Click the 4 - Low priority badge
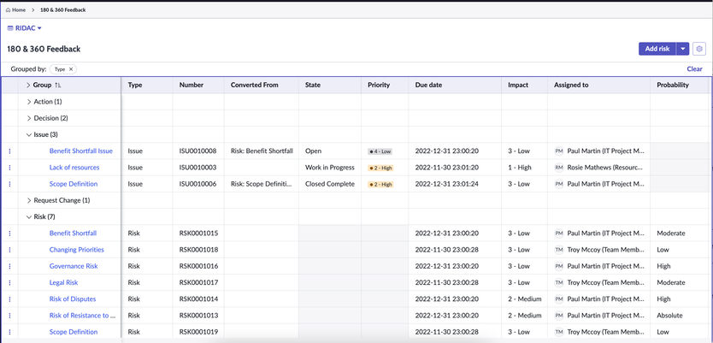The width and height of the screenshot is (713, 343). click(380, 151)
